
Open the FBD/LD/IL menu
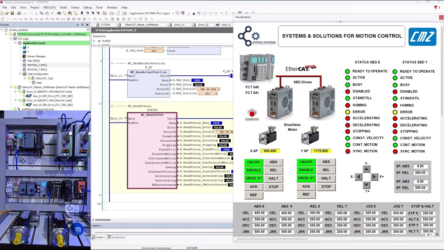(50, 7)
